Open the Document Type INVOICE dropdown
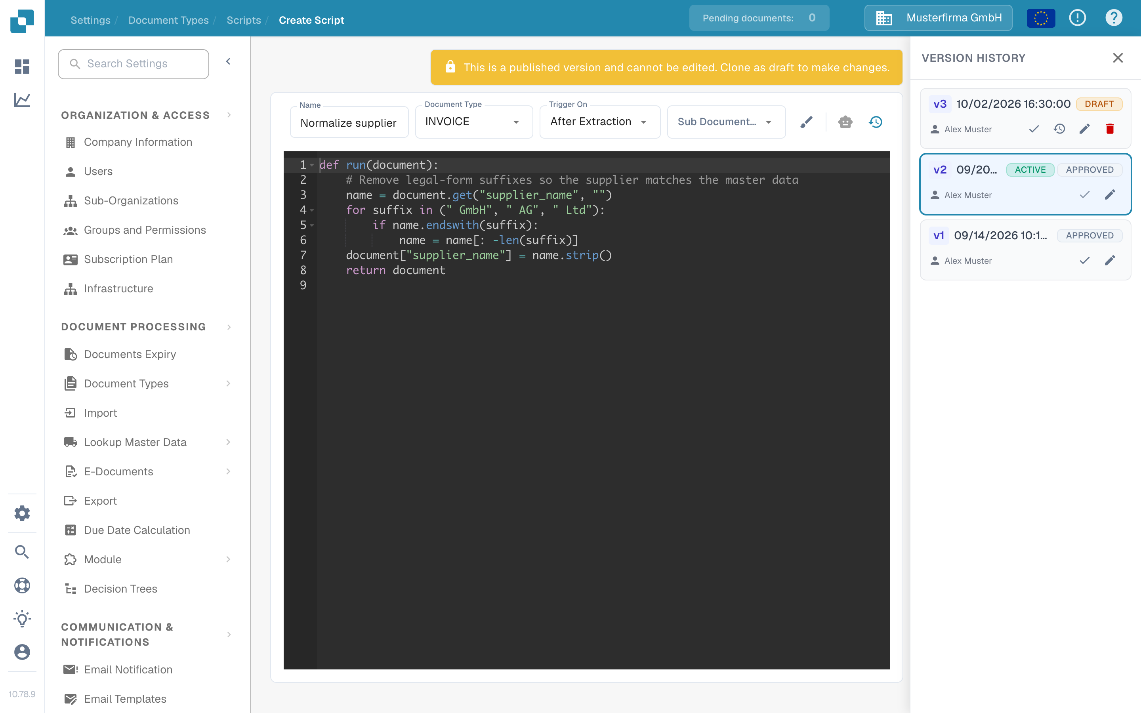The width and height of the screenshot is (1141, 713). [474, 122]
